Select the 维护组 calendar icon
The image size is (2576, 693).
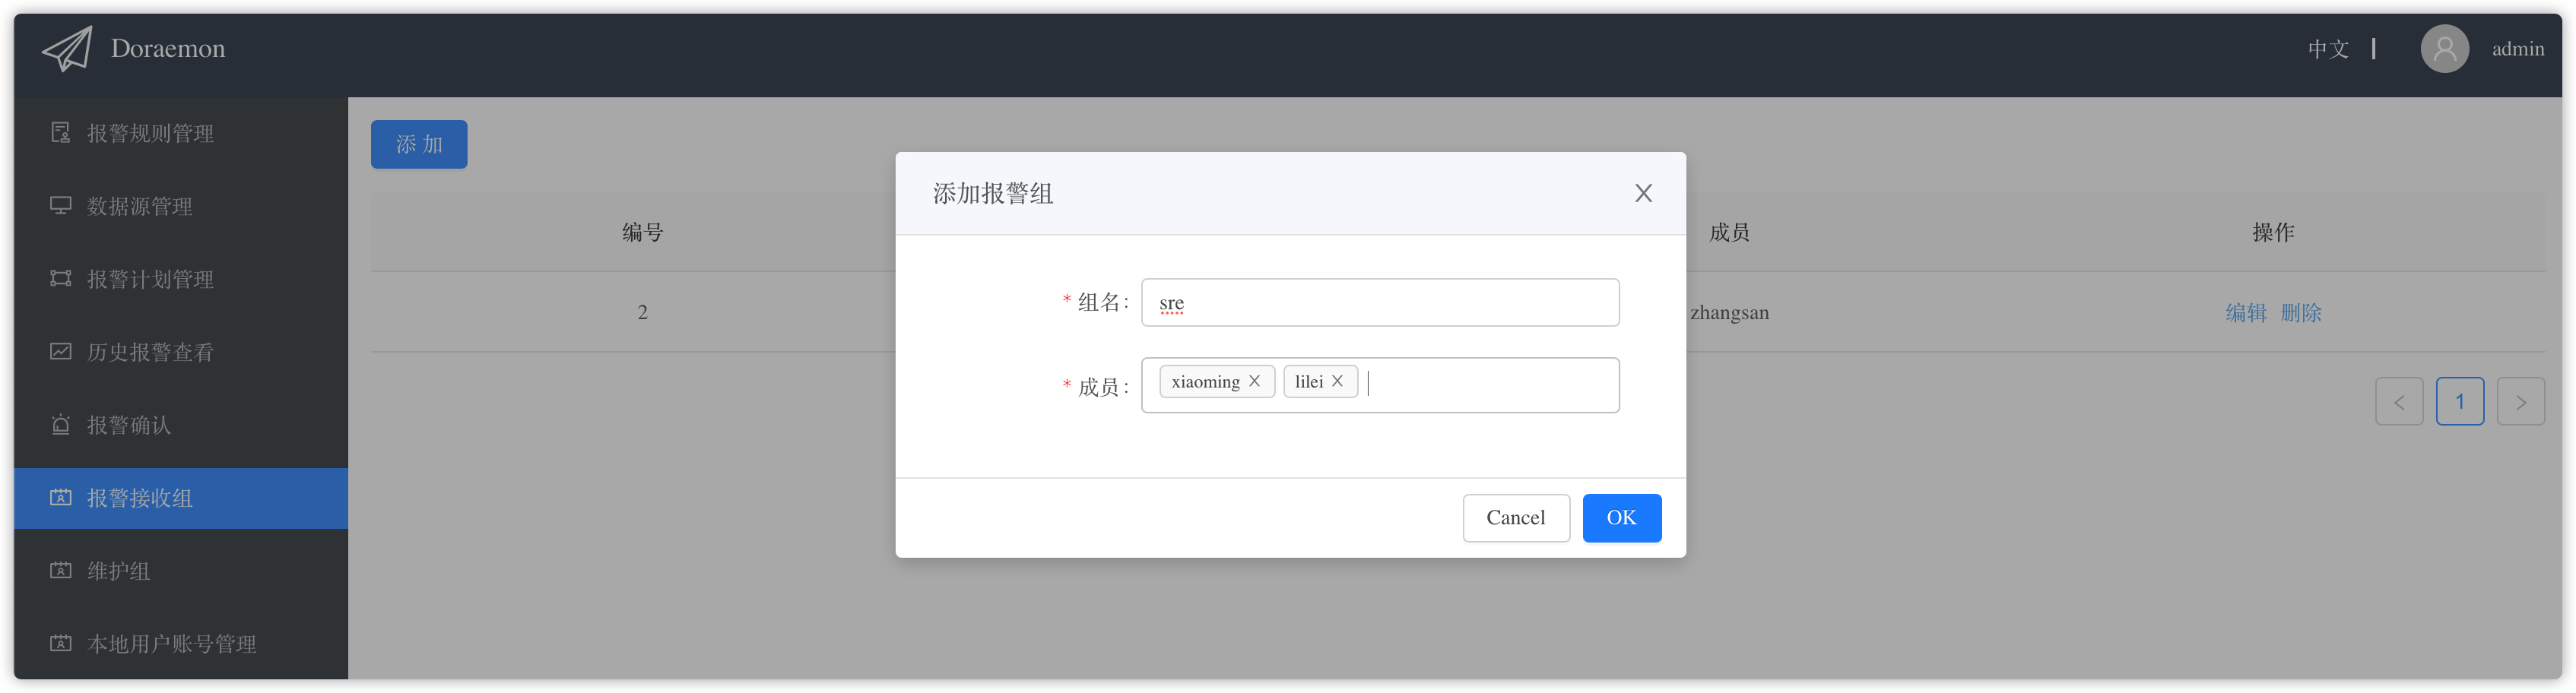click(60, 570)
